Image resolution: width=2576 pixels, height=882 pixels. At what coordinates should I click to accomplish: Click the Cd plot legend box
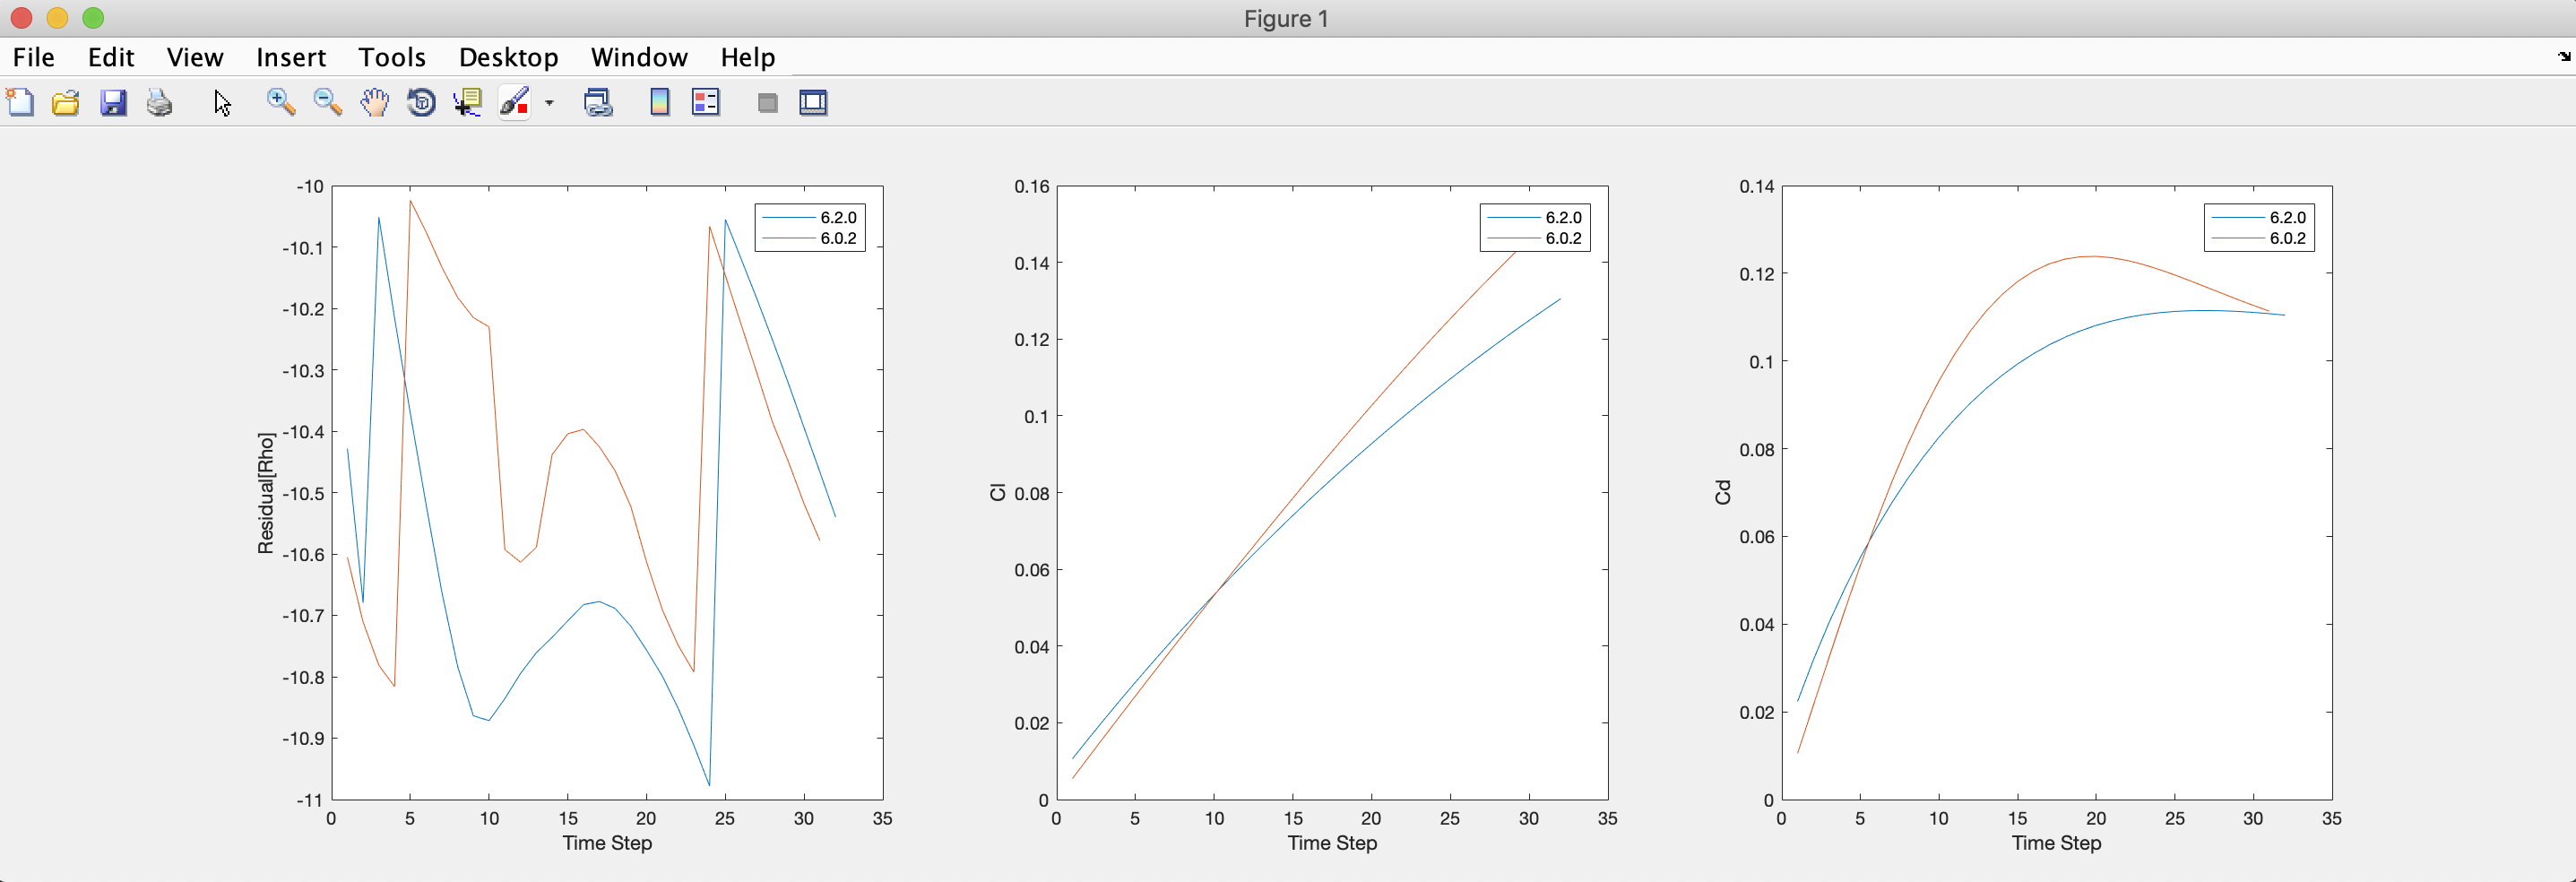pyautogui.click(x=2259, y=228)
